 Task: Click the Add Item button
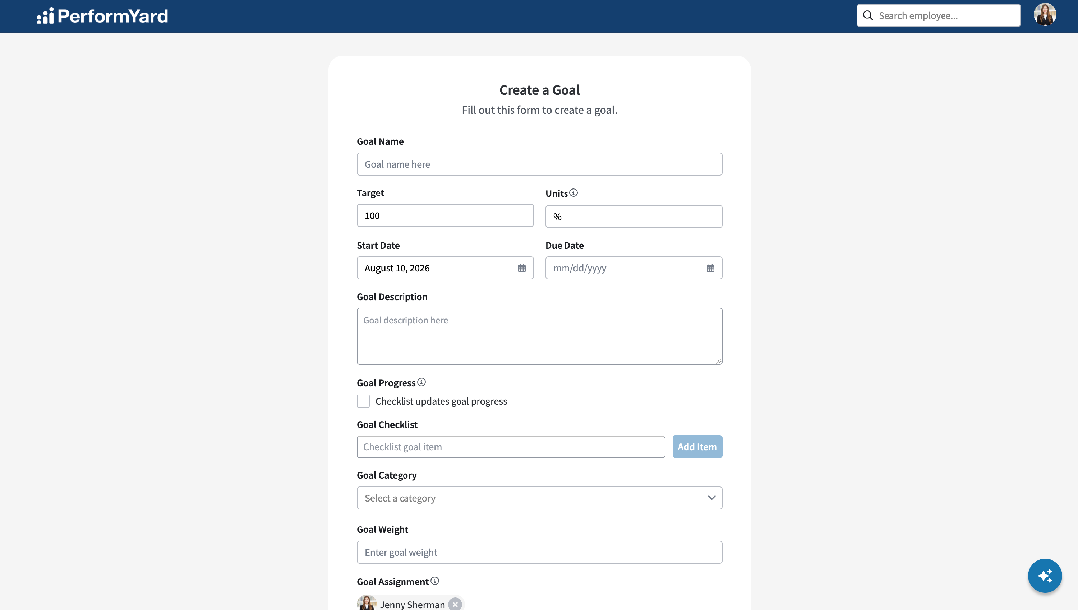697,447
